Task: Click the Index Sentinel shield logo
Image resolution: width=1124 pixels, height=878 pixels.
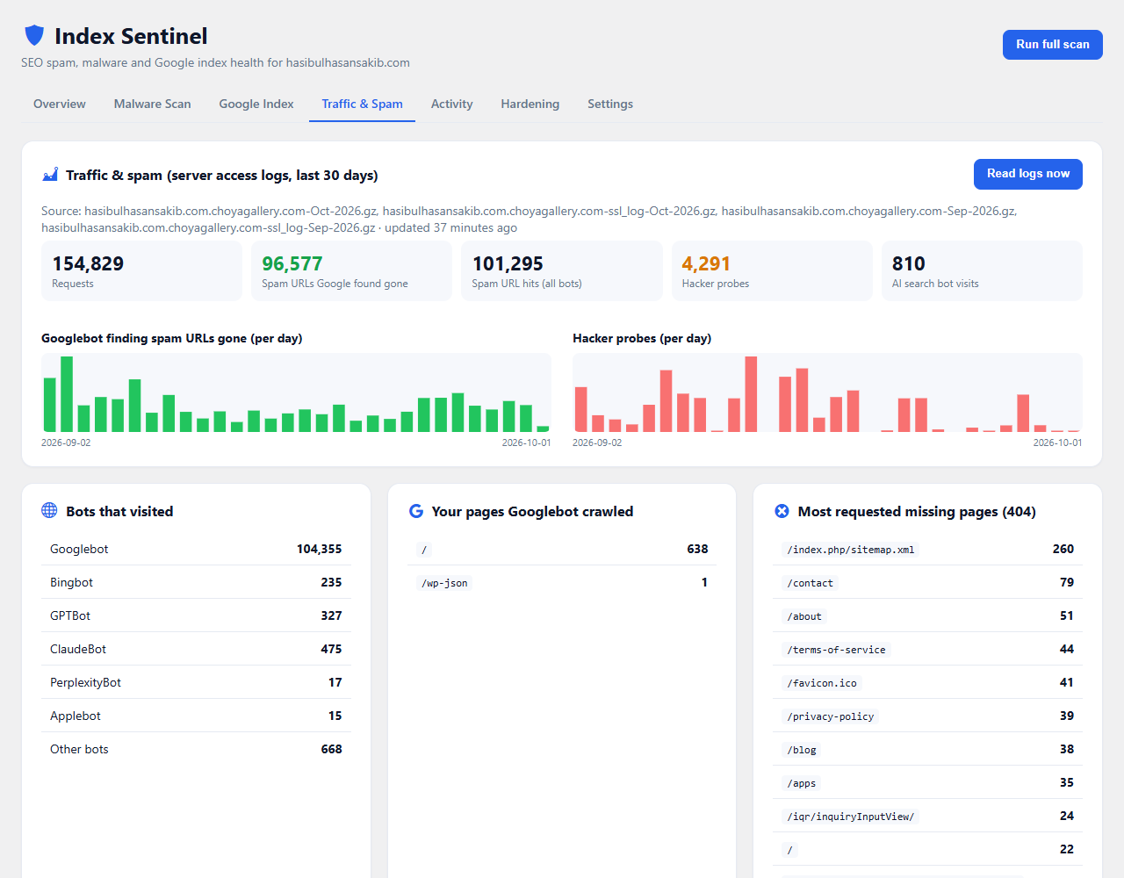Action: coord(34,35)
